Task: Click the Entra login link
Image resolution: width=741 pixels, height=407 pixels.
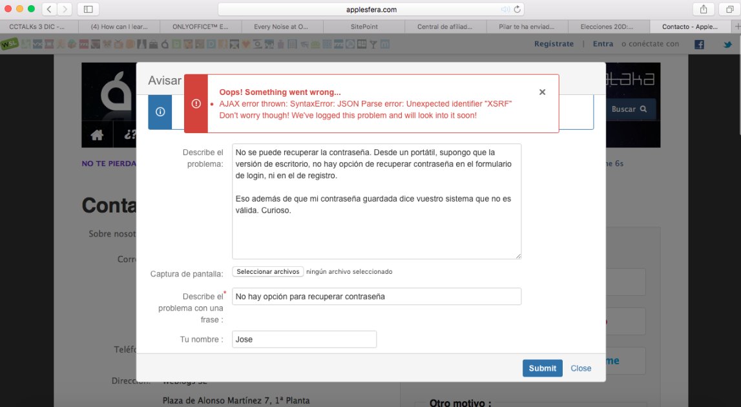Action: point(602,43)
